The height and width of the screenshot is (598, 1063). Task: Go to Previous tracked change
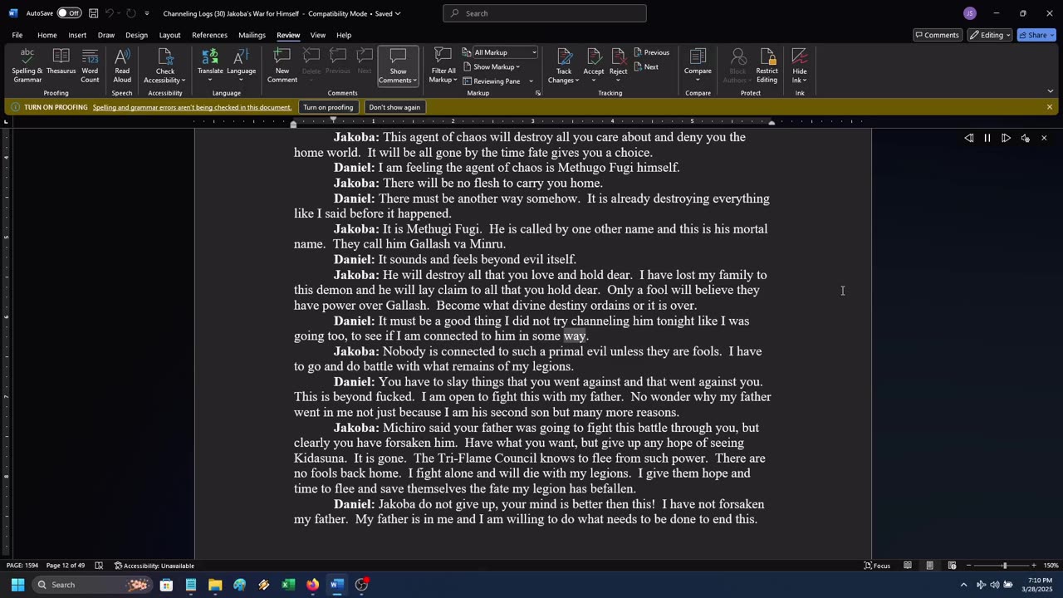(x=651, y=52)
